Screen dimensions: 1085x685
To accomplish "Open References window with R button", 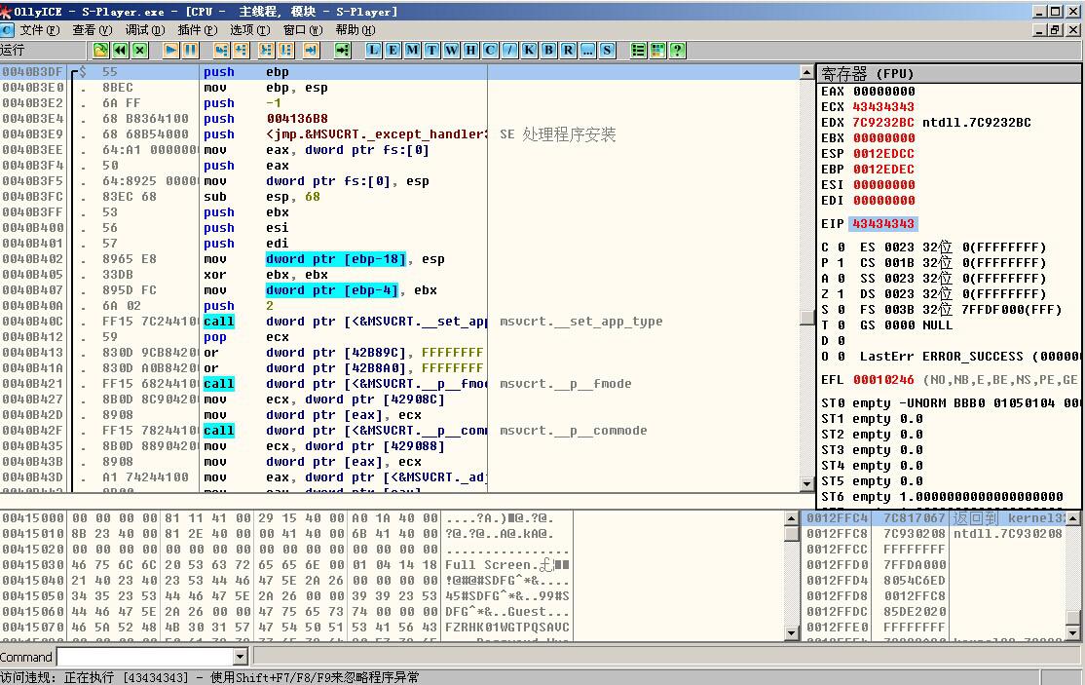I will [568, 50].
